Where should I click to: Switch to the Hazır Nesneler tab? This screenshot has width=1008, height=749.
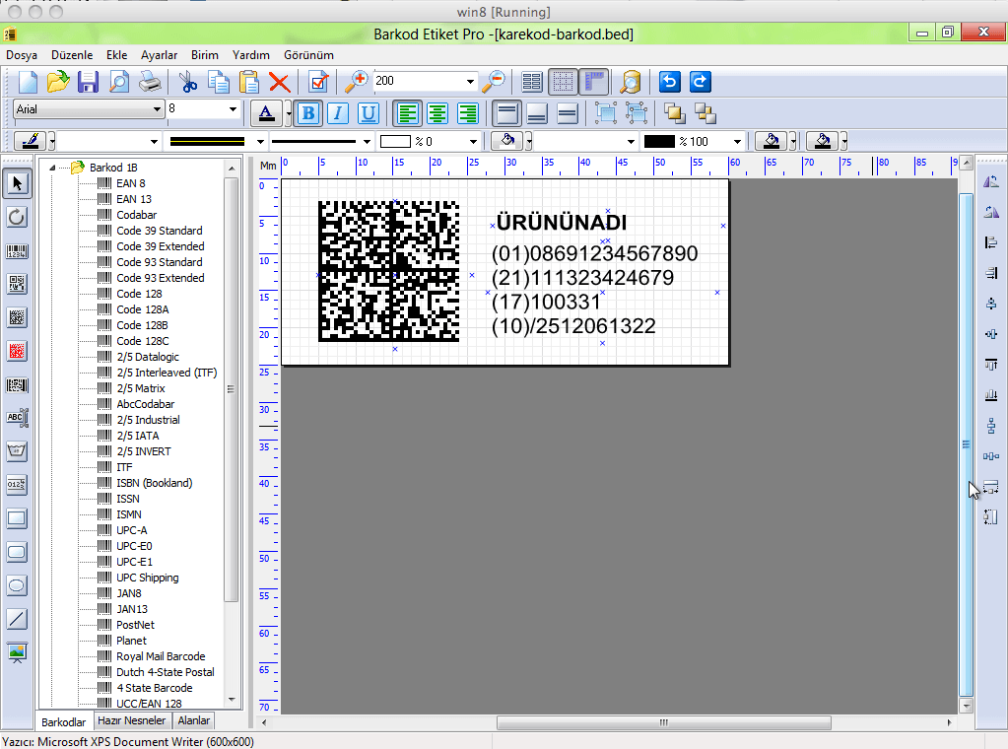[132, 720]
